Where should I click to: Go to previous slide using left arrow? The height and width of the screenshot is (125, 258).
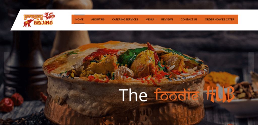coord(7,63)
